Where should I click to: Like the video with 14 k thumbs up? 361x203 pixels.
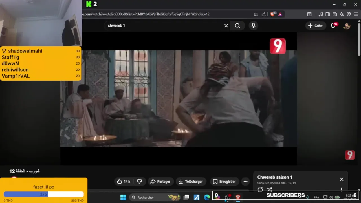coord(124,182)
